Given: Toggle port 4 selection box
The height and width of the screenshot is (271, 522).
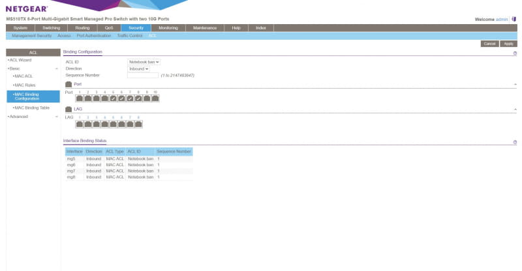Looking at the screenshot, I should pyautogui.click(x=105, y=98).
